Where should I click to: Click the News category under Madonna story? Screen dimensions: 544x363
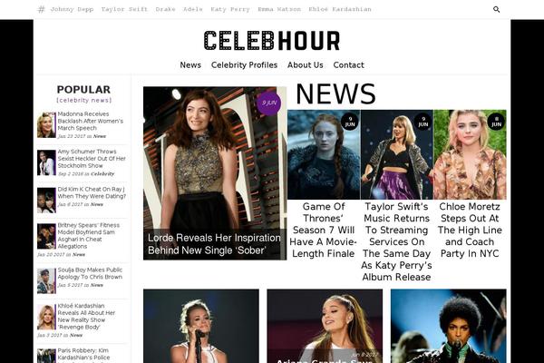(99, 136)
